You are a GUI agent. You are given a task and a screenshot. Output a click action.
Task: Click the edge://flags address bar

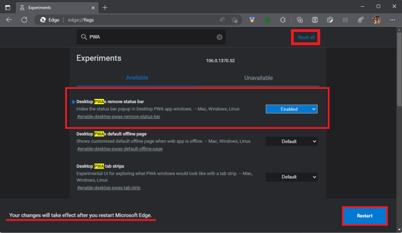pyautogui.click(x=138, y=20)
